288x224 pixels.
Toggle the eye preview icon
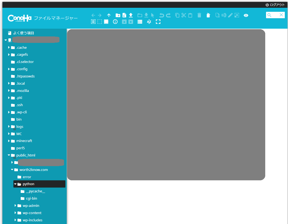246,15
